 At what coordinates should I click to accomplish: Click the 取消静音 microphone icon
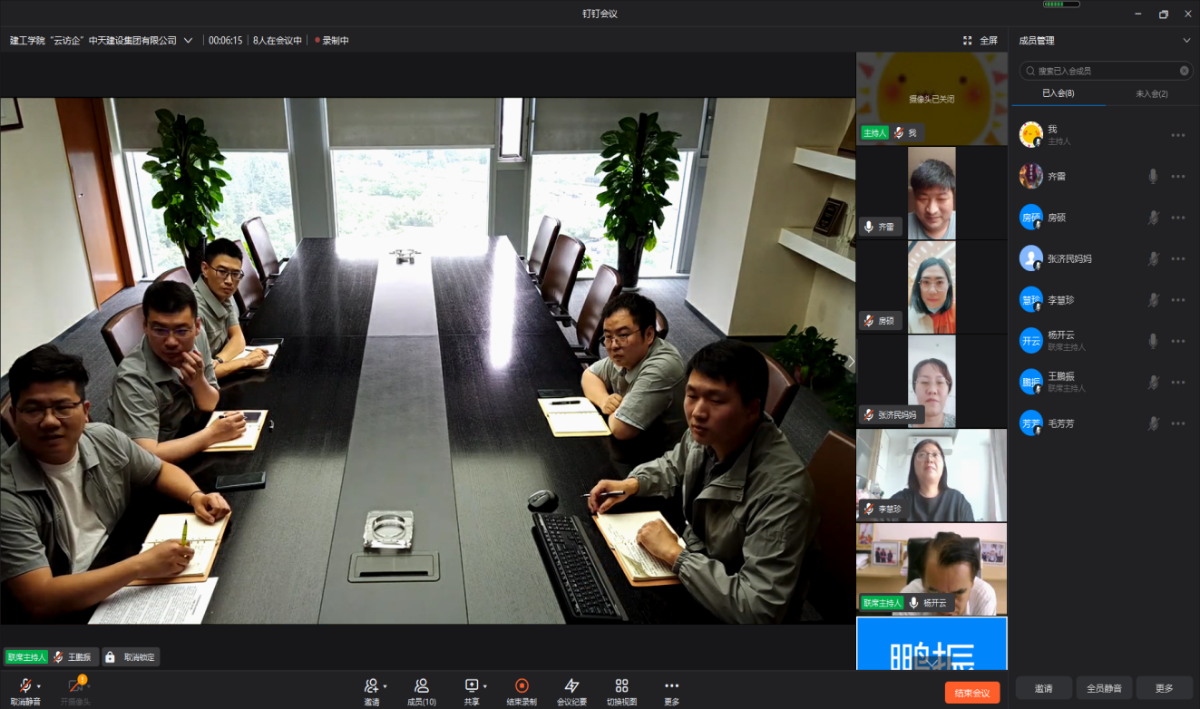(x=25, y=685)
